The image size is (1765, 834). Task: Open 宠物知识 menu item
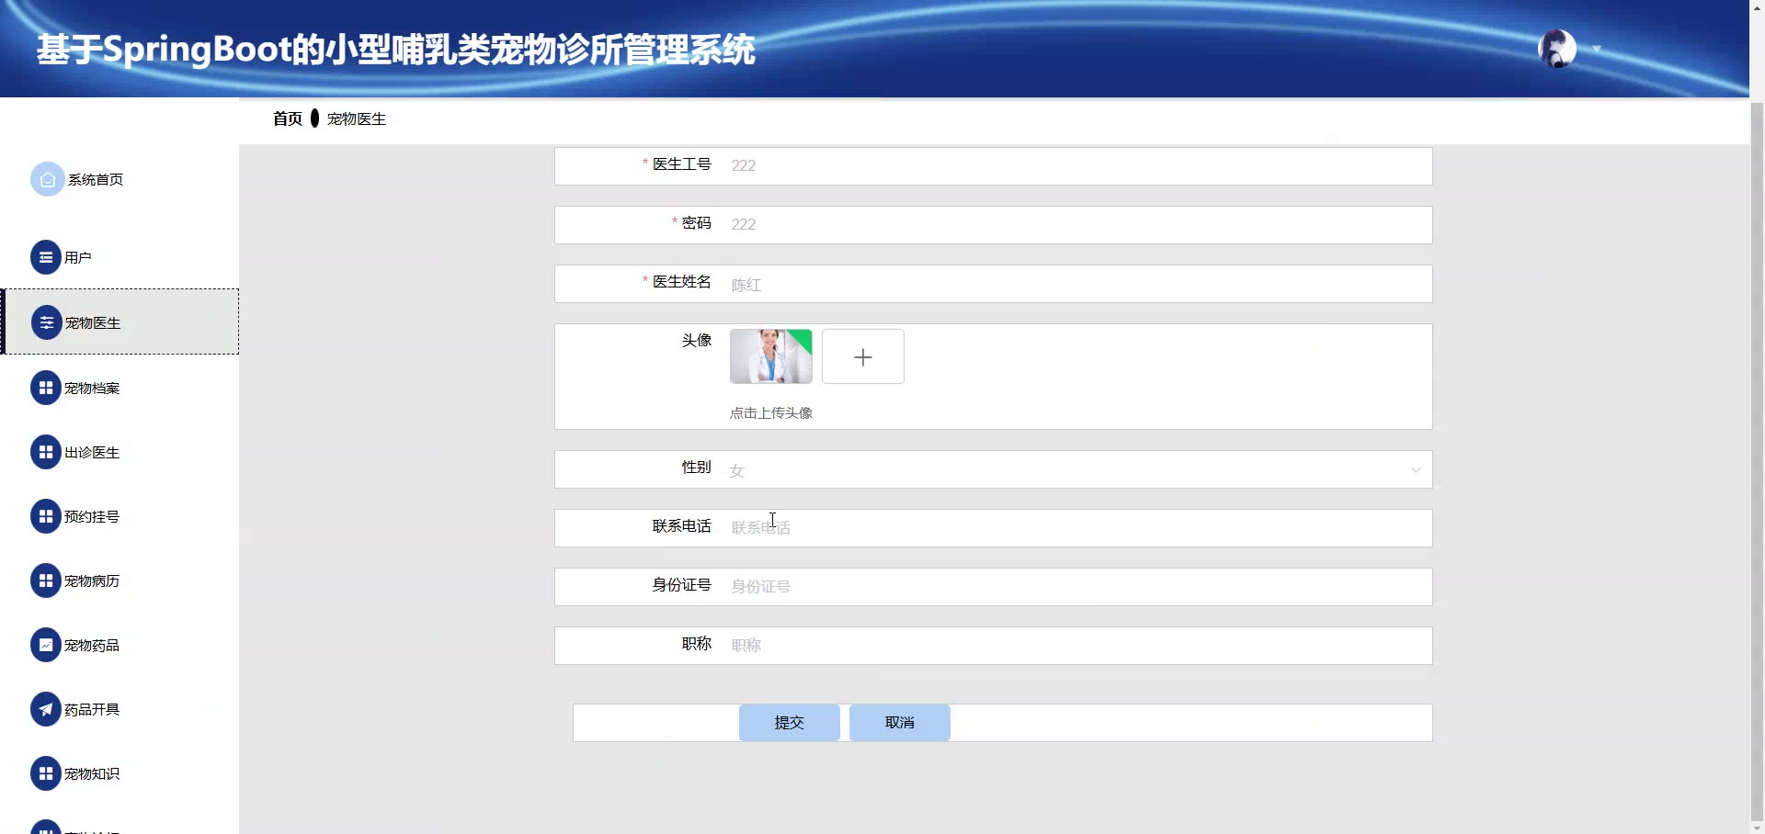click(120, 773)
